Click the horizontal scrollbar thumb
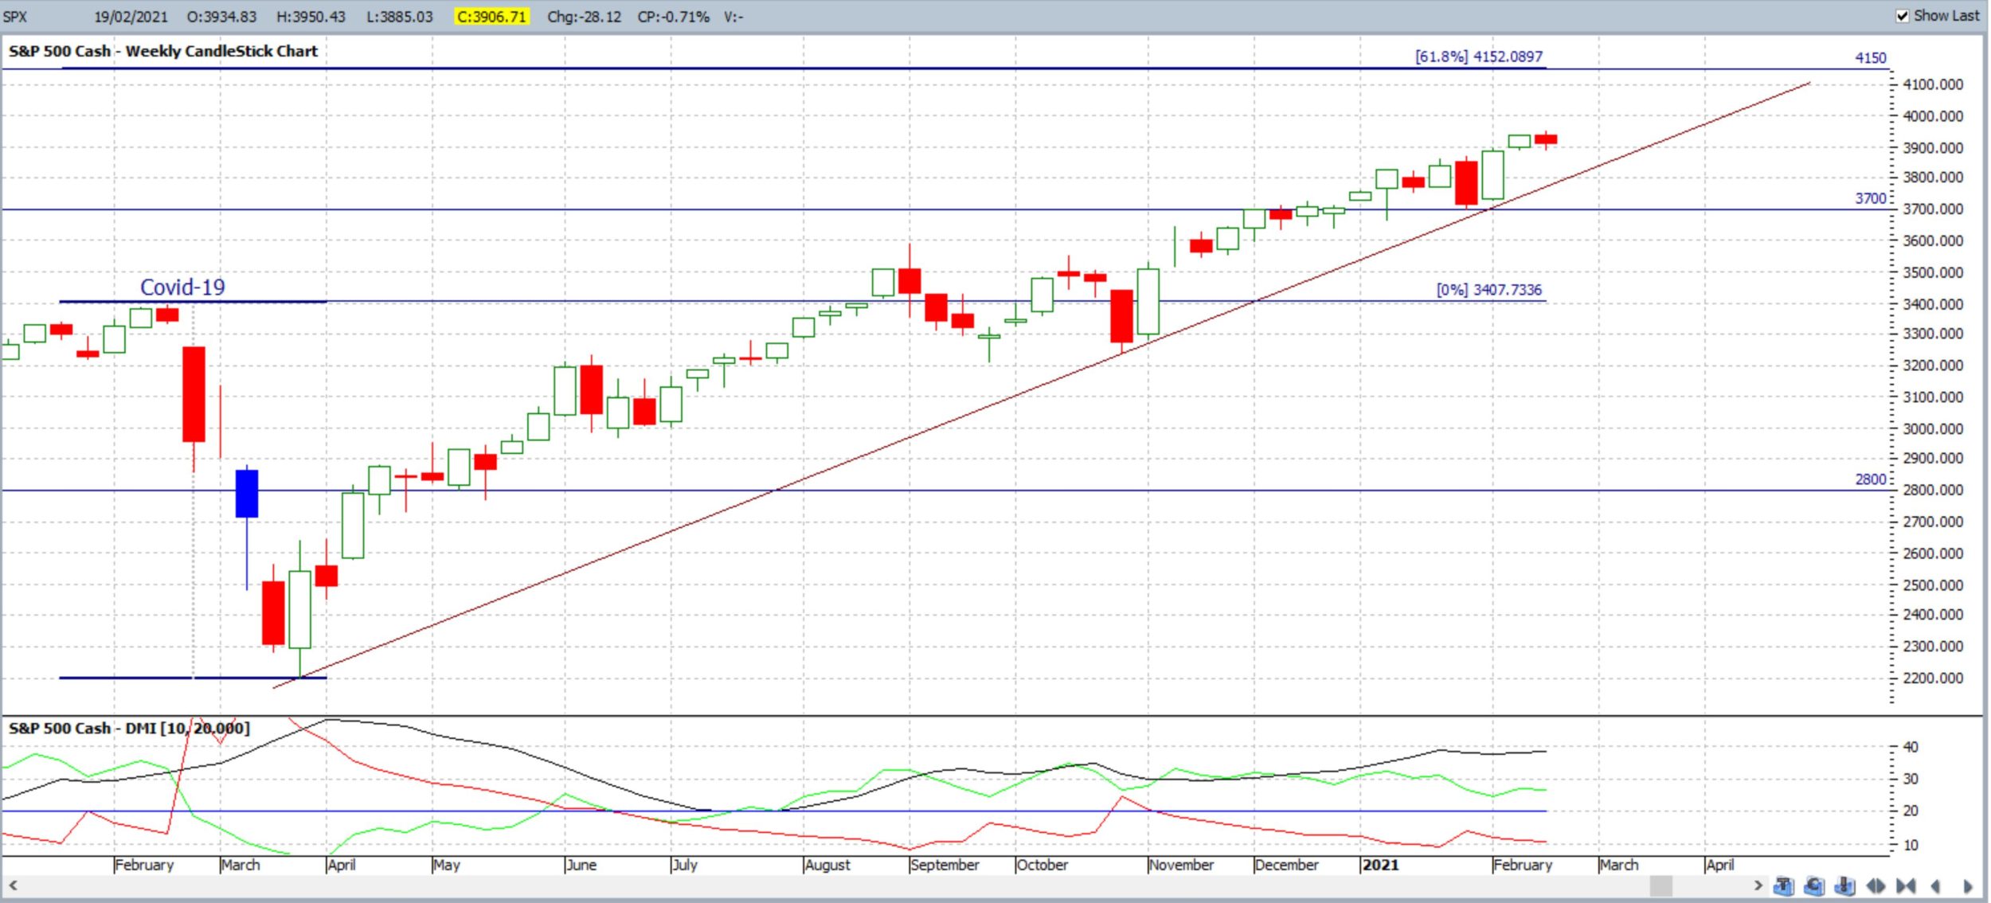The width and height of the screenshot is (1991, 903). [x=1660, y=885]
